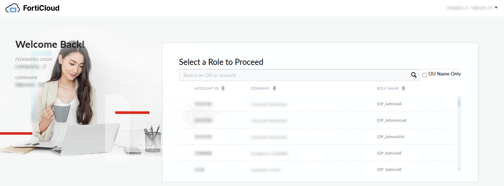Viewport: 504px width, 186px height.
Task: Click the scrollbar up arrow in role list
Action: 459,98
